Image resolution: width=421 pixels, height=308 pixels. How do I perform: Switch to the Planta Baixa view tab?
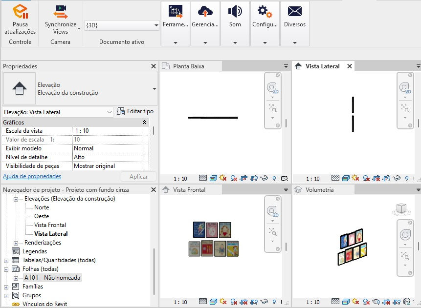pyautogui.click(x=191, y=66)
